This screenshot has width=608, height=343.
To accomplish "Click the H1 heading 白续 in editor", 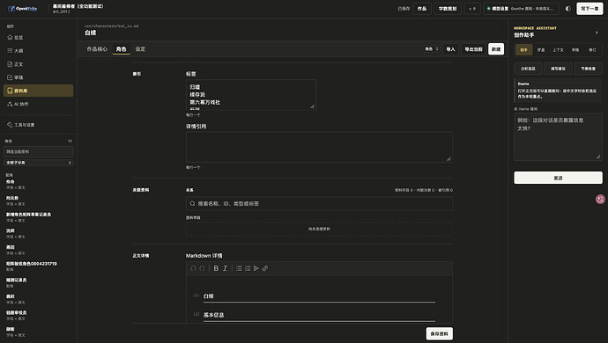I will [209, 296].
